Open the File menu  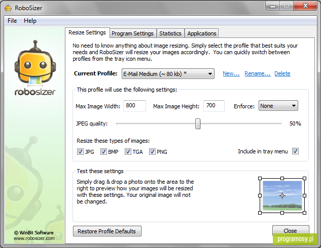point(12,21)
